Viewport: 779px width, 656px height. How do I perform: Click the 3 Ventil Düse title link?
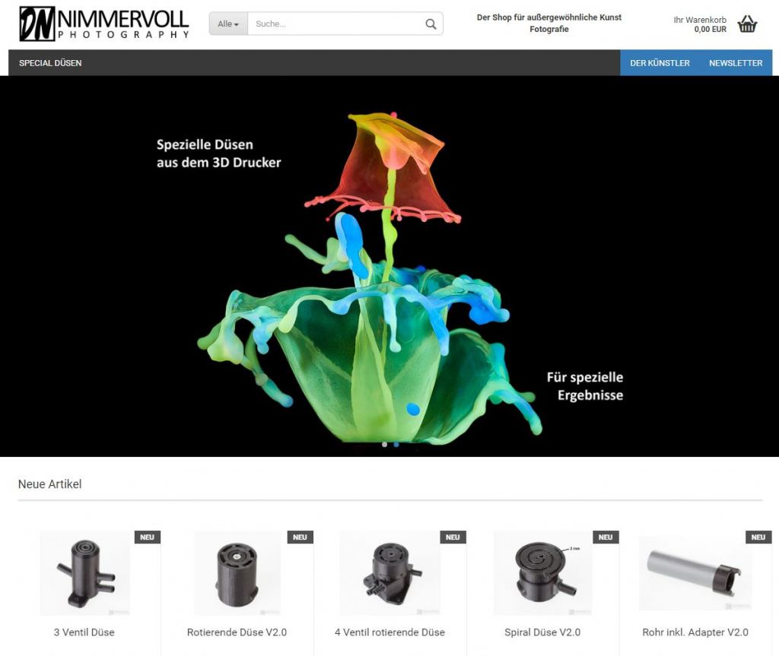[x=84, y=632]
